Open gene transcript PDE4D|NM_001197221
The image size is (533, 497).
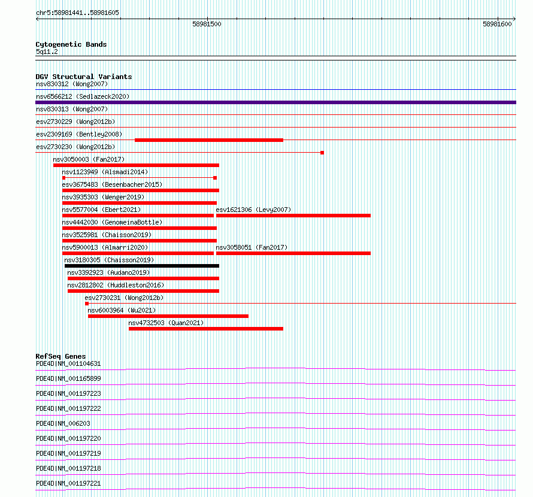[68, 483]
